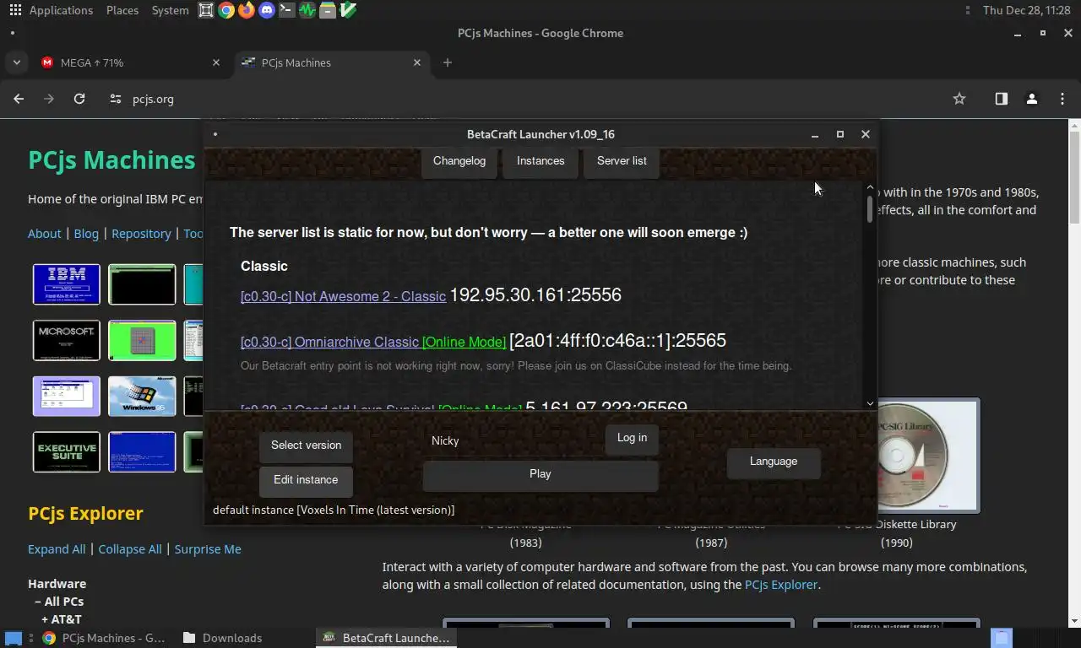Open Discord from the top panel
The width and height of the screenshot is (1081, 648).
click(x=267, y=10)
